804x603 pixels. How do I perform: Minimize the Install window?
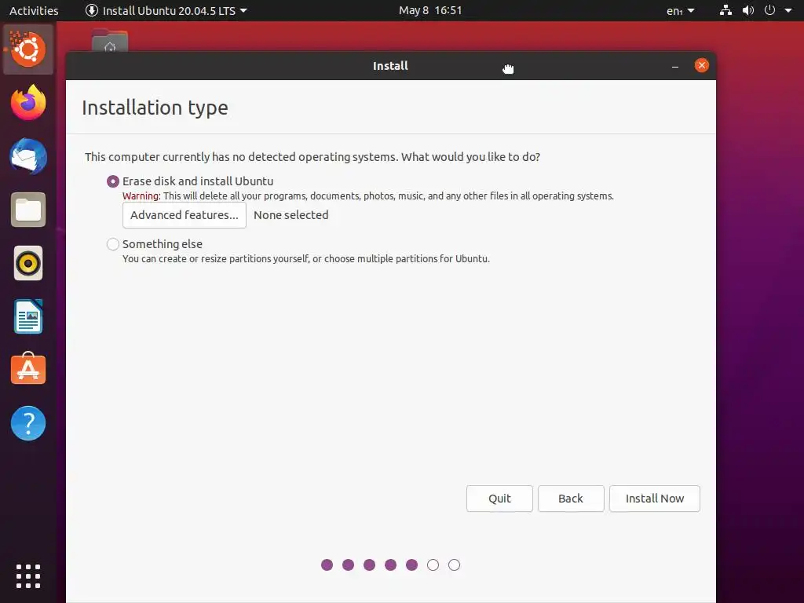pos(675,66)
